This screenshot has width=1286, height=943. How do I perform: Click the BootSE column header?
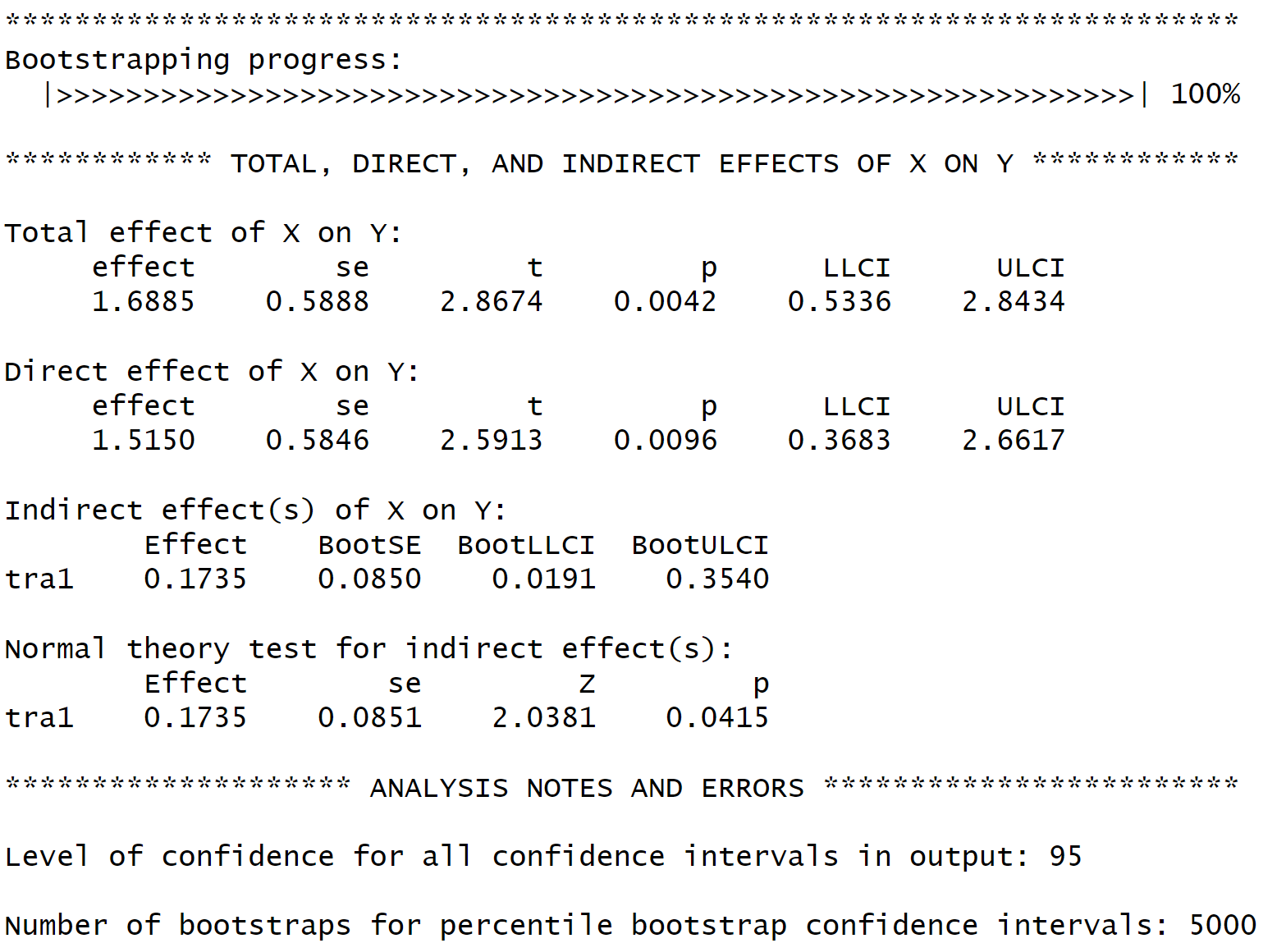[x=369, y=545]
